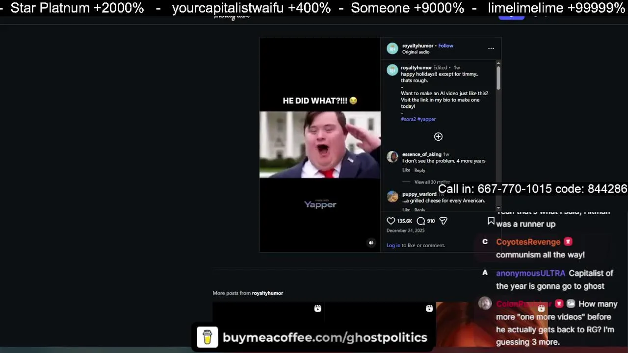The height and width of the screenshot is (353, 628).
Task: Follow the royaltyhumor account
Action: point(445,46)
